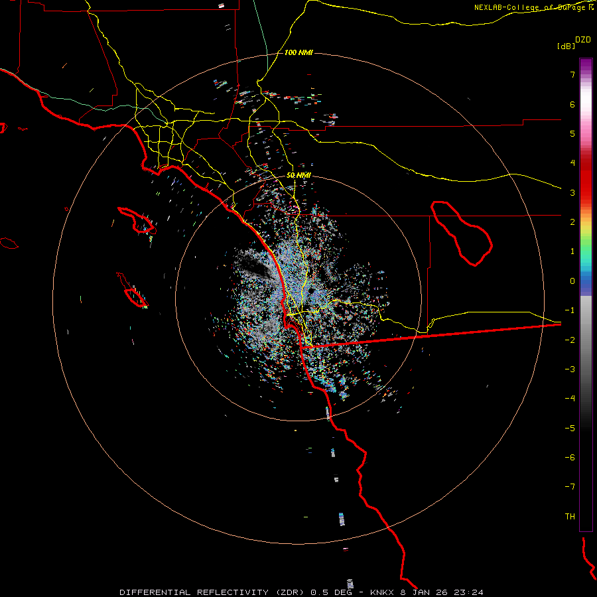Click the 4 value on the scale
The width and height of the screenshot is (597, 597).
coord(572,163)
